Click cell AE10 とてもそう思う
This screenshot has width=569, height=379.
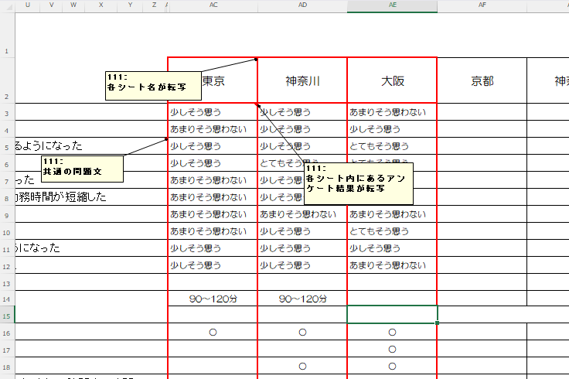click(x=392, y=231)
